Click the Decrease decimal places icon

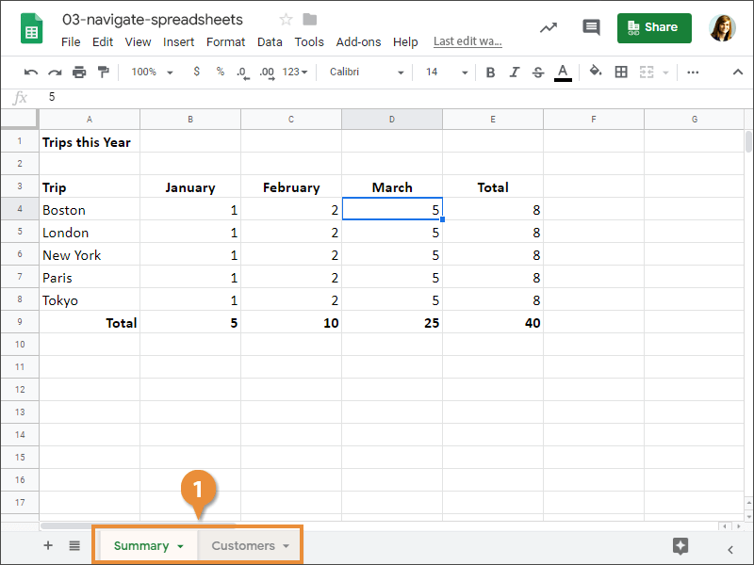point(244,72)
